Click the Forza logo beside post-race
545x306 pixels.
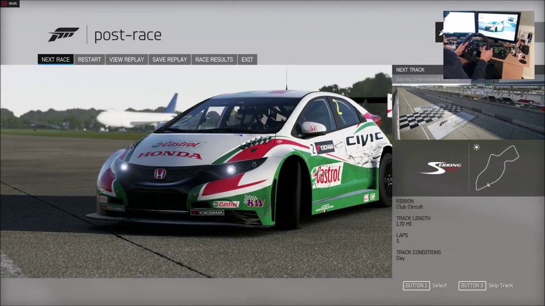coord(63,34)
